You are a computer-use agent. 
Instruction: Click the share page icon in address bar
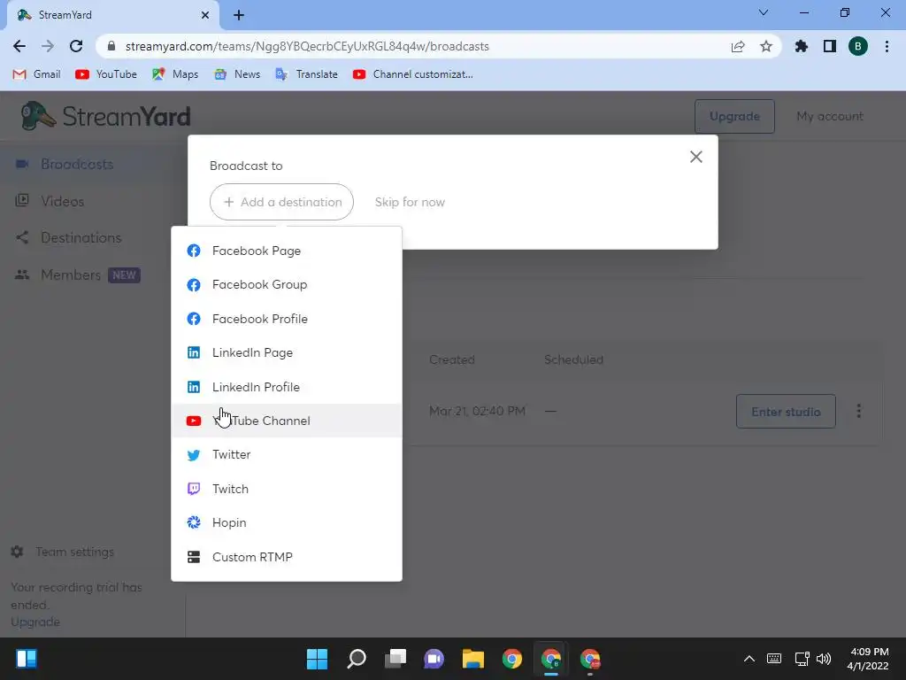click(x=738, y=46)
